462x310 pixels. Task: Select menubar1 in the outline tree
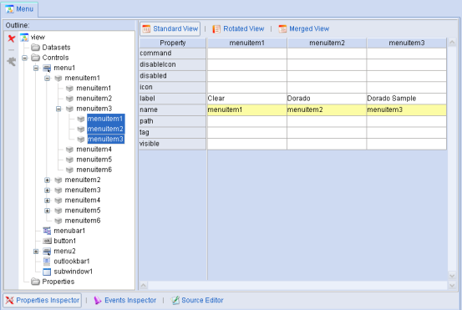(x=69, y=231)
